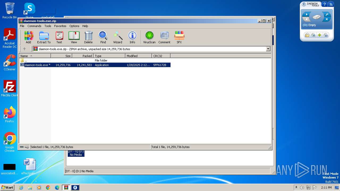Sort list by Name column header
This screenshot has width=340, height=191.
coord(35,56)
